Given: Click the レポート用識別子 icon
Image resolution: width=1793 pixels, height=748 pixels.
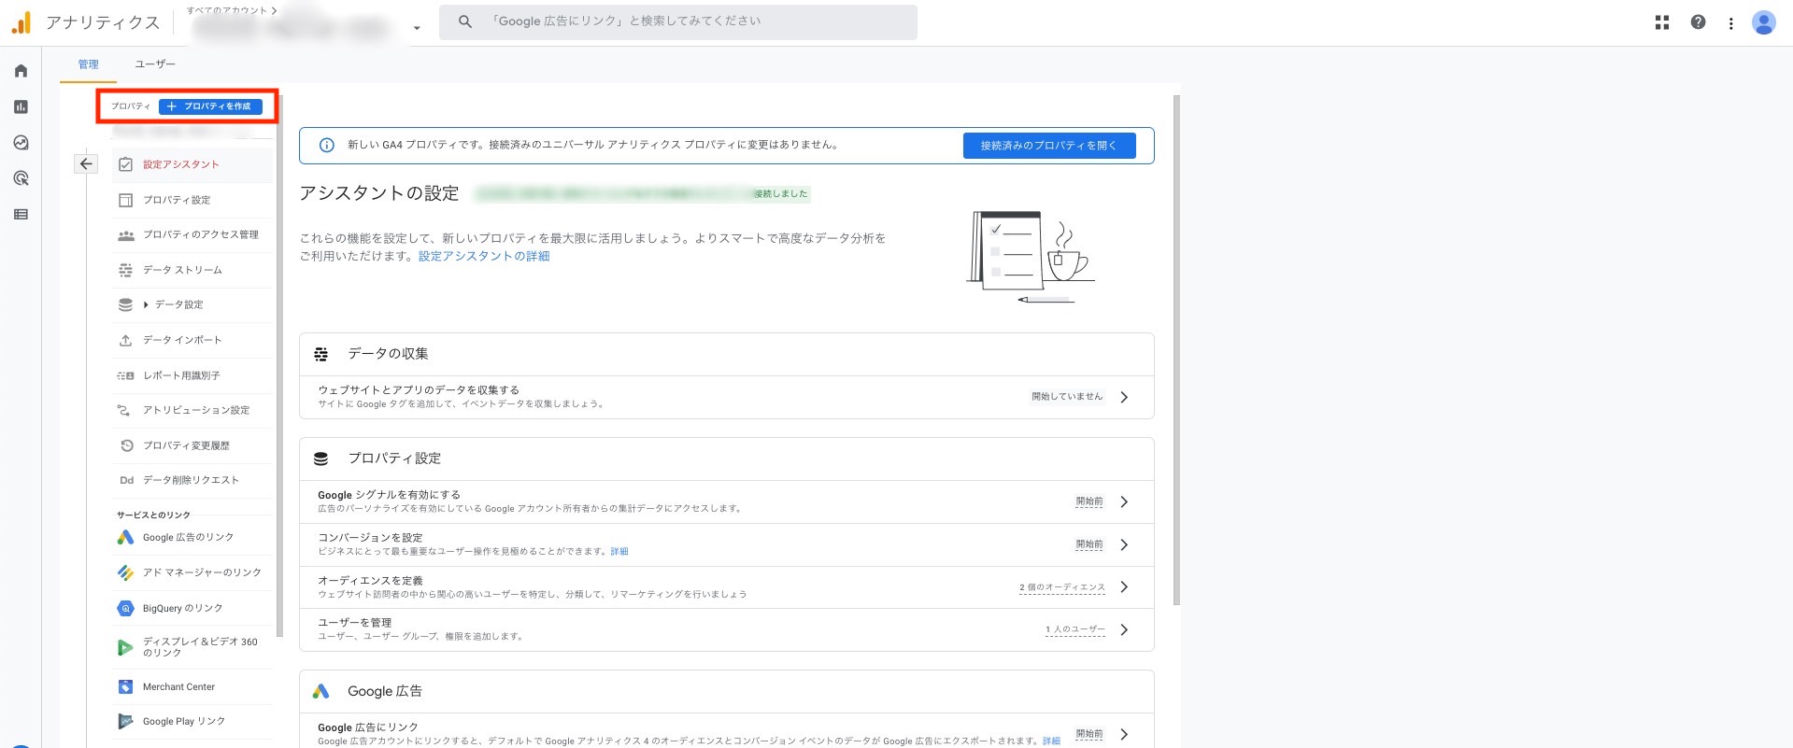Looking at the screenshot, I should click(x=125, y=375).
